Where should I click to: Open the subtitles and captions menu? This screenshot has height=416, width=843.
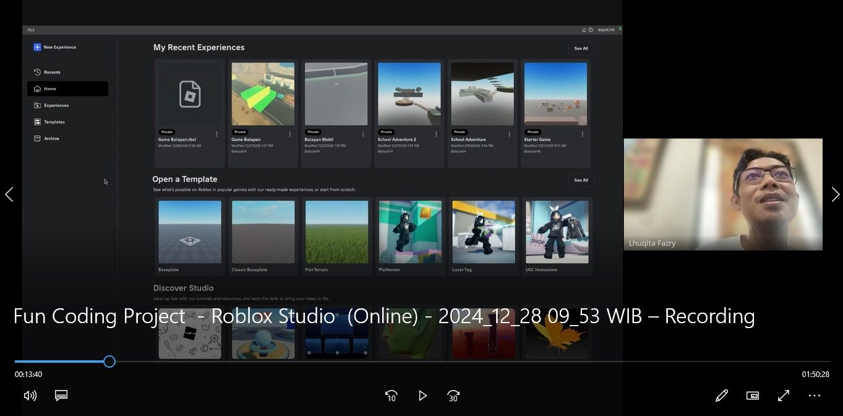tap(61, 395)
